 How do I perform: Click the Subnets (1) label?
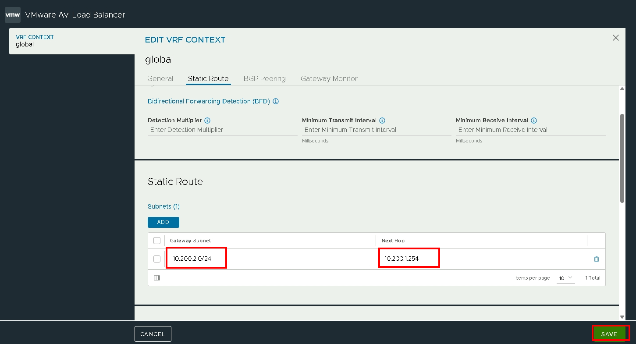click(x=164, y=206)
